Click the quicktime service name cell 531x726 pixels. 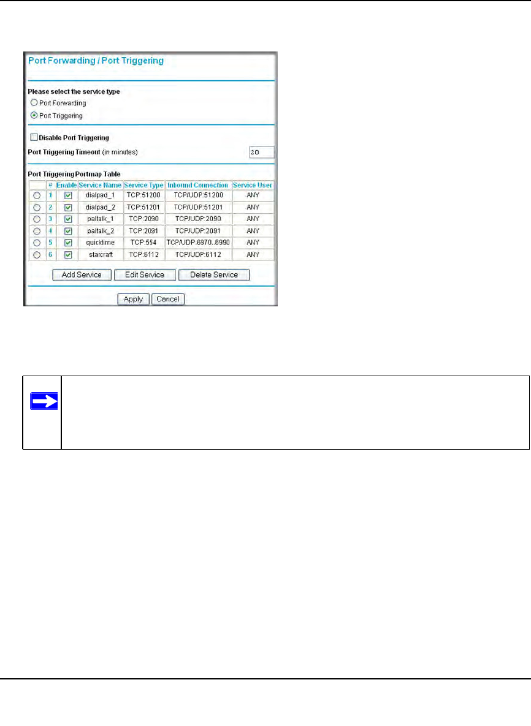click(x=100, y=243)
